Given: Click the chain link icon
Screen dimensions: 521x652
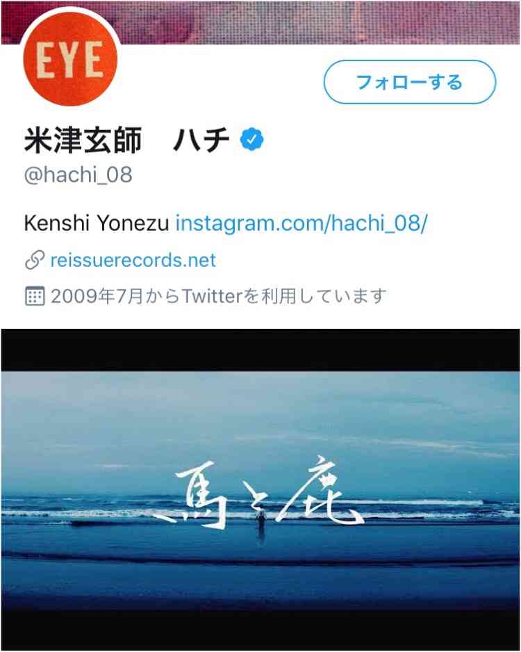Looking at the screenshot, I should 35,260.
